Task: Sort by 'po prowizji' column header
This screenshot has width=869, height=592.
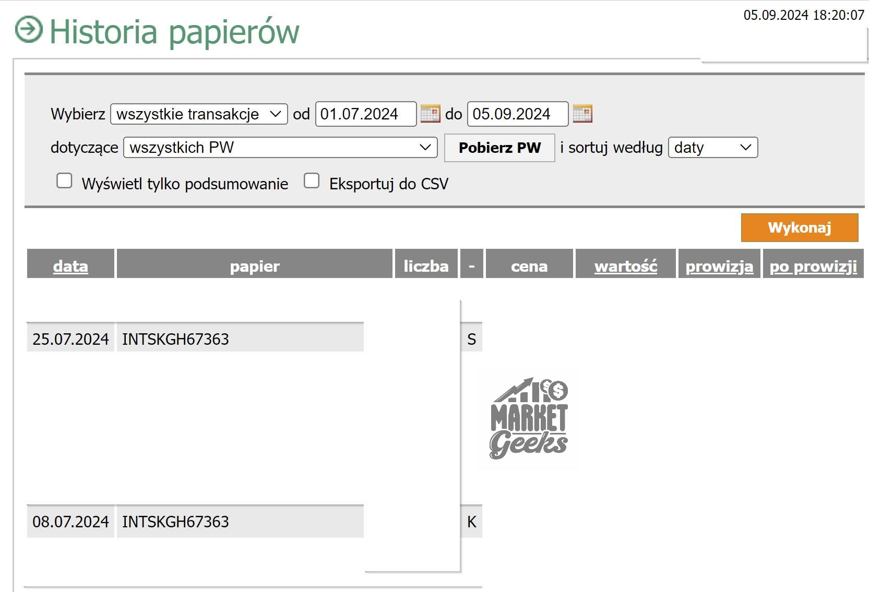Action: click(x=813, y=267)
